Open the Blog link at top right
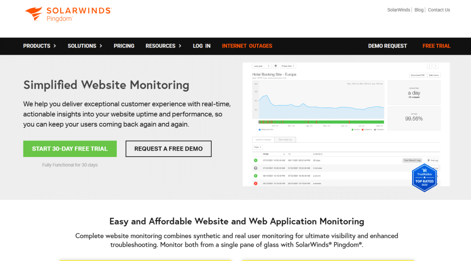The width and height of the screenshot is (471, 261). (419, 10)
